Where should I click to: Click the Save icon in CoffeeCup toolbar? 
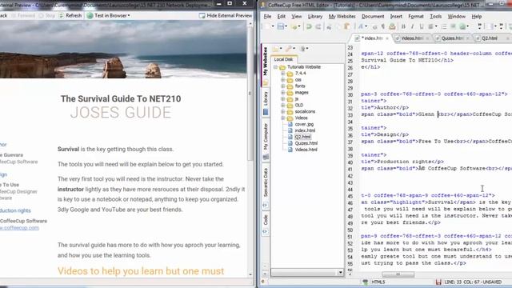tap(281, 26)
